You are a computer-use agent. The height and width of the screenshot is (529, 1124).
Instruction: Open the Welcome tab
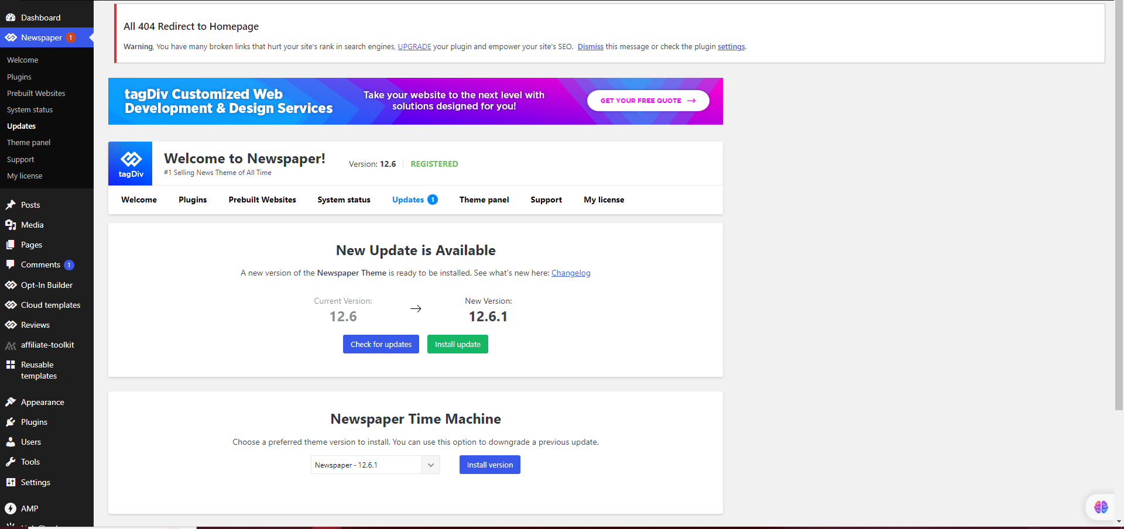139,200
